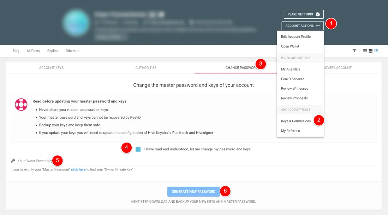The image size is (388, 215).
Task: Select Edit Account Profile menu entry
Action: [x=296, y=37]
